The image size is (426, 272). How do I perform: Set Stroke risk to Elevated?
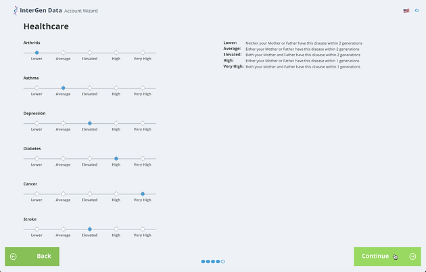90,229
